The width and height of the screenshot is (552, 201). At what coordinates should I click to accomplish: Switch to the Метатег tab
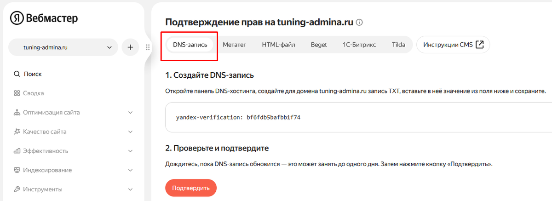point(235,45)
